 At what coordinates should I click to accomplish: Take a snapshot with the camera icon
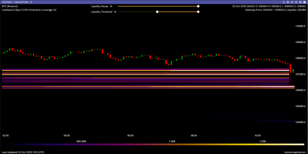click(x=288, y=2)
